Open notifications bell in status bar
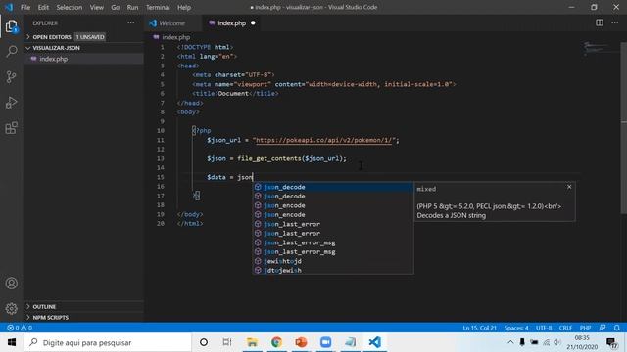 (x=616, y=328)
